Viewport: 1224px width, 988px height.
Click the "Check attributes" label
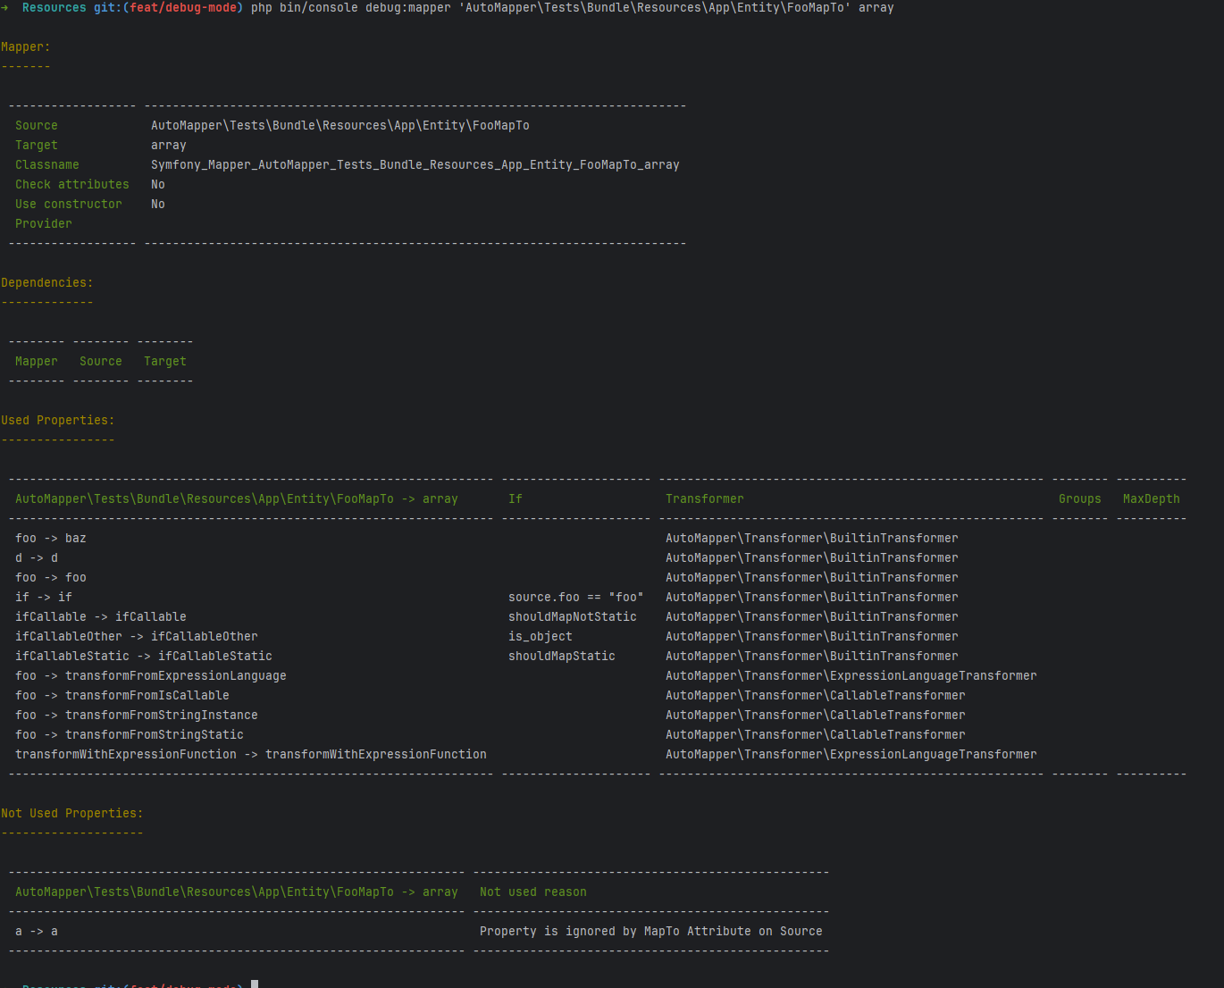71,185
